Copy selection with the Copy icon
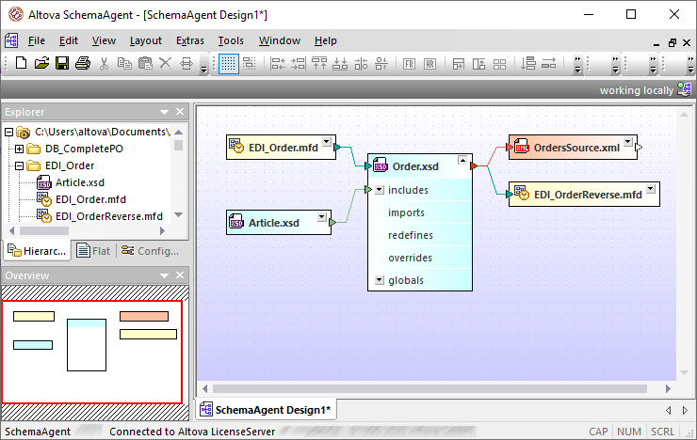697x440 pixels. coord(124,63)
